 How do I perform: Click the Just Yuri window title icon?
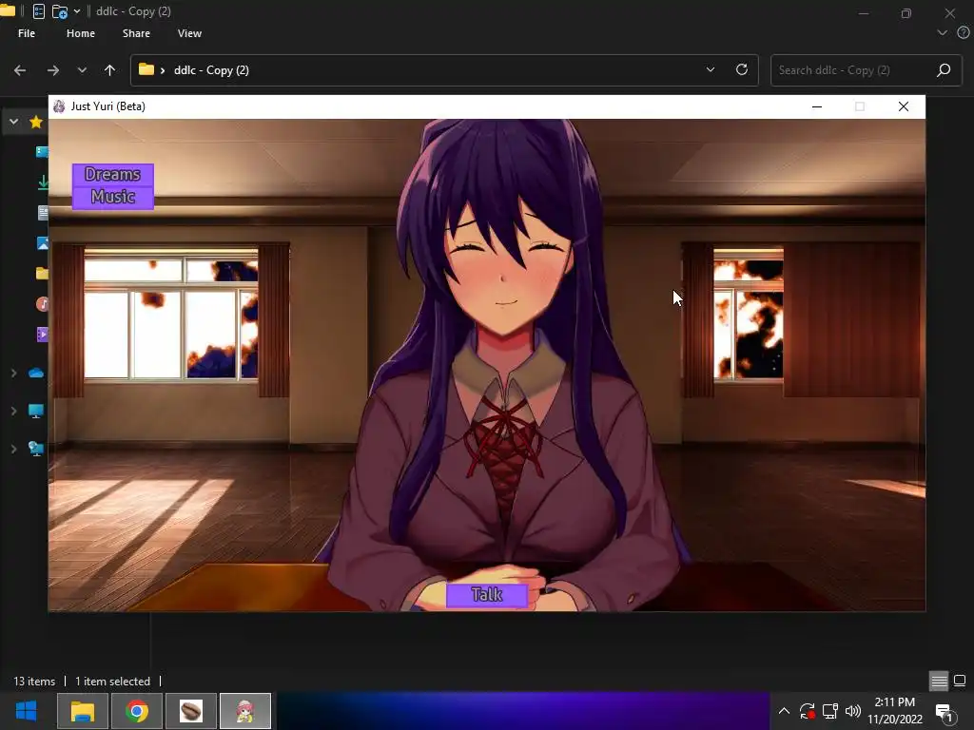[x=59, y=106]
